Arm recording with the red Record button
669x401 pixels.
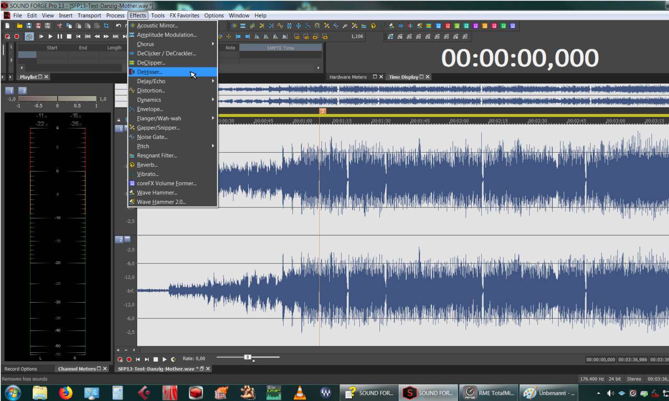pos(17,37)
